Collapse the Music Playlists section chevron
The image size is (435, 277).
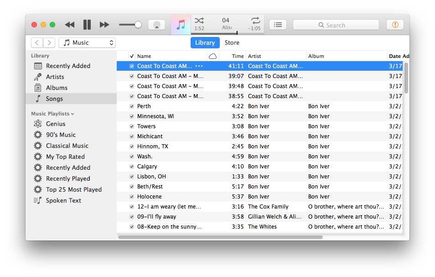pyautogui.click(x=72, y=114)
